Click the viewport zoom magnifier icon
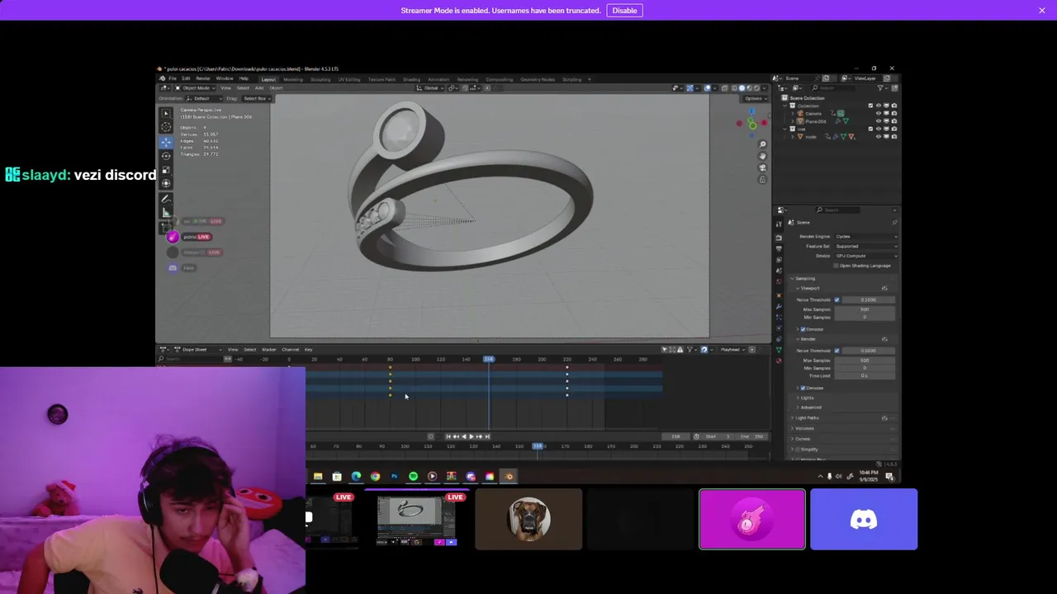This screenshot has height=594, width=1057. point(762,144)
